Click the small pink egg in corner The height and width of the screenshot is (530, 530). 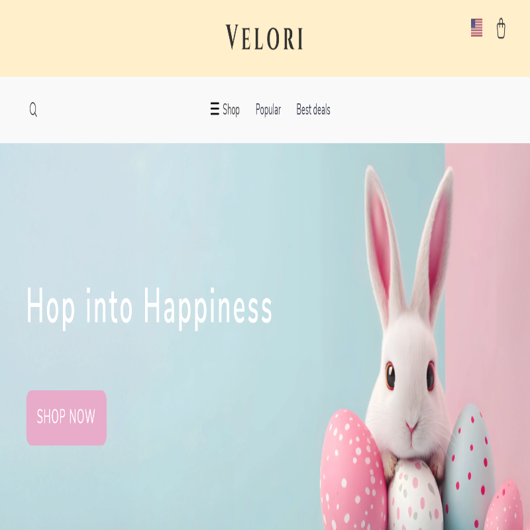click(505, 505)
